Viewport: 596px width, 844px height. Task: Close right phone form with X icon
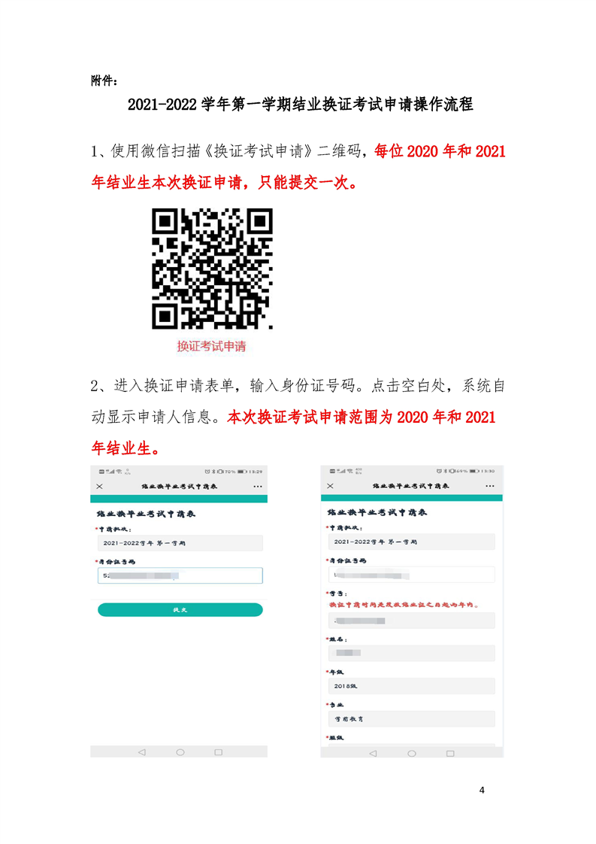[x=330, y=485]
